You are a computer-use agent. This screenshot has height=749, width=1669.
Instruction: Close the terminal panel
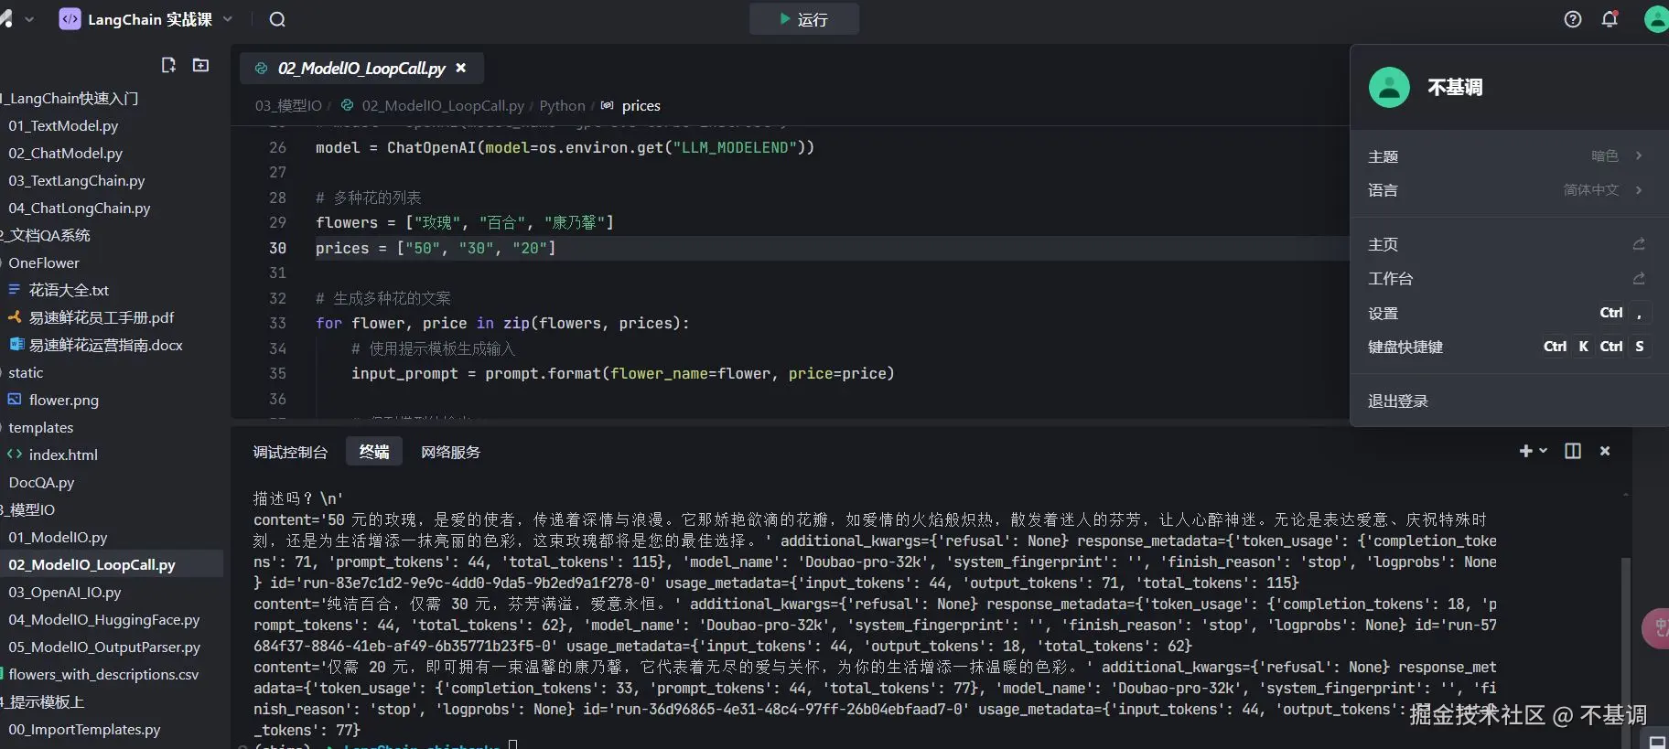point(1604,451)
